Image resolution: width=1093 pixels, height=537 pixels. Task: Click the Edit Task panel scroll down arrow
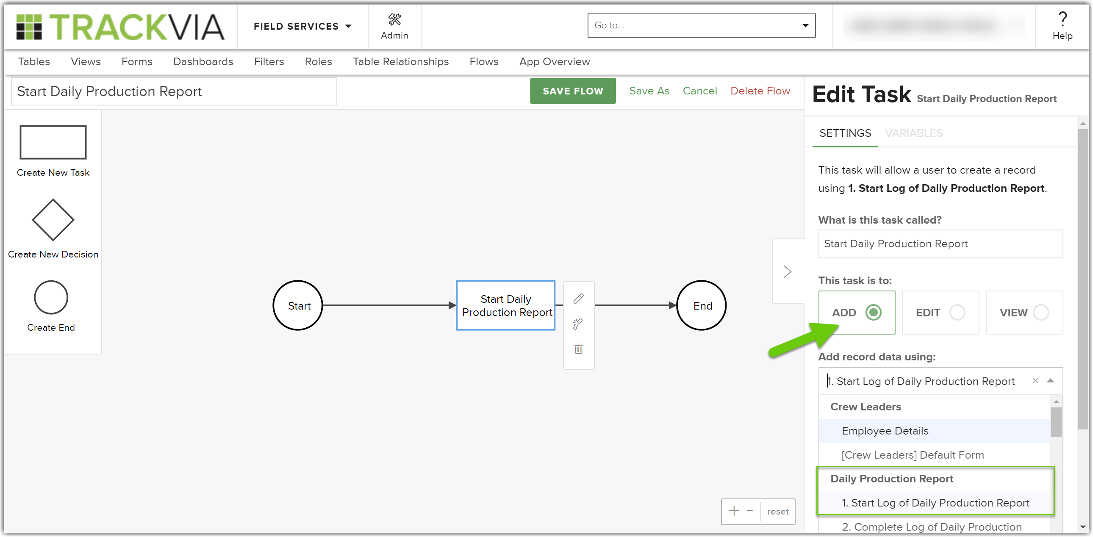pyautogui.click(x=1082, y=527)
